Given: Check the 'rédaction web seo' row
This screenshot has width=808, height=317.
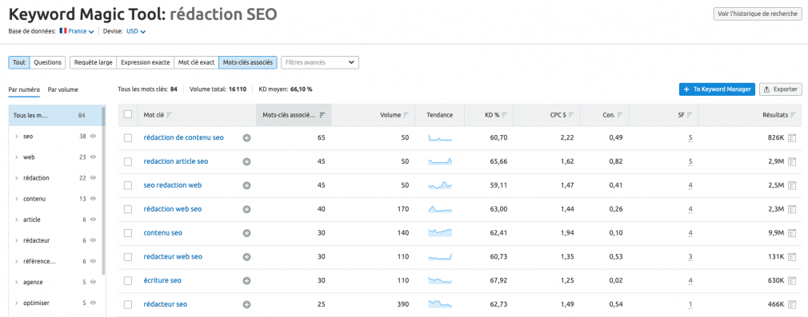Looking at the screenshot, I should [128, 209].
